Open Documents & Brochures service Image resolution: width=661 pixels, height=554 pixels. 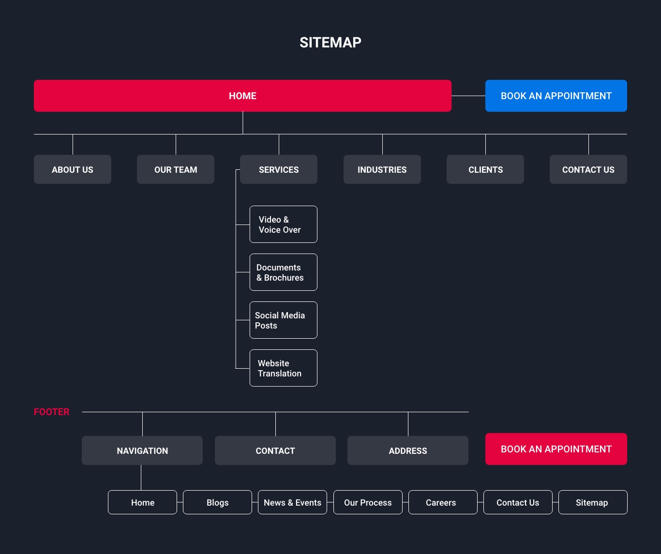point(283,272)
